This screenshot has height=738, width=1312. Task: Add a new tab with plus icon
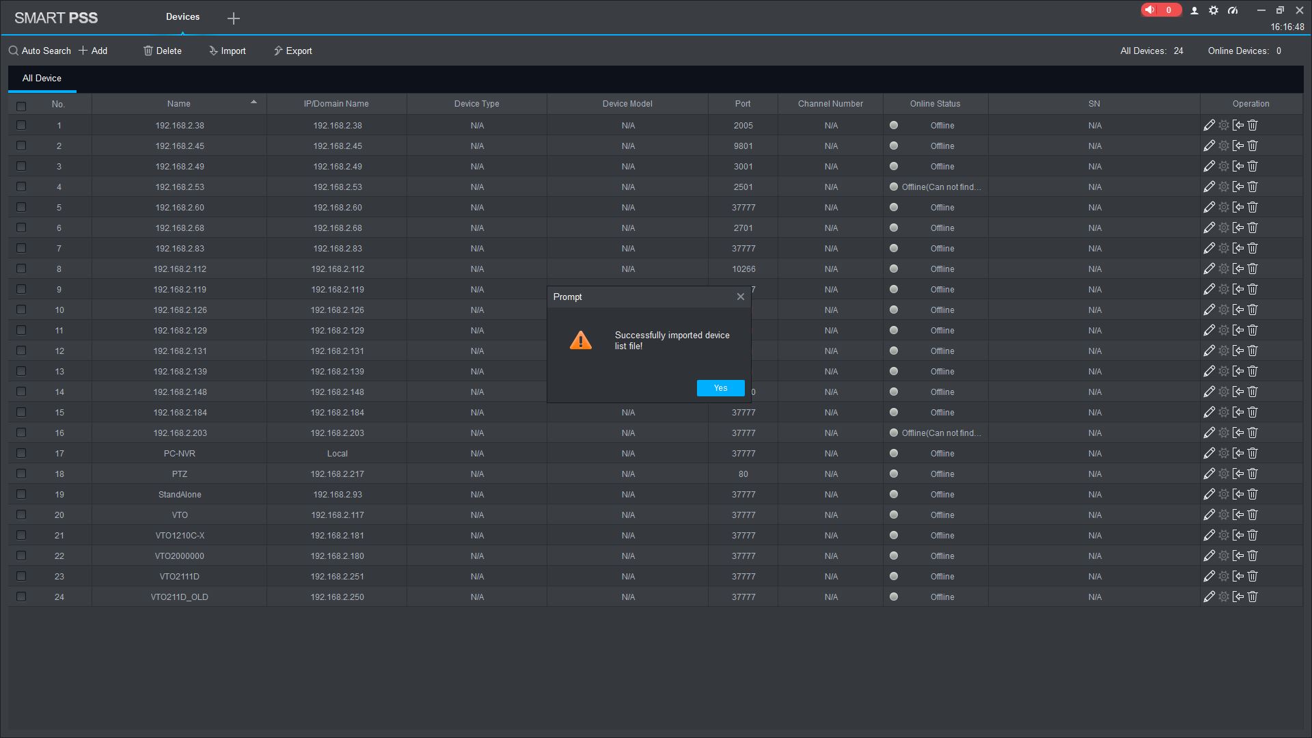coord(233,18)
